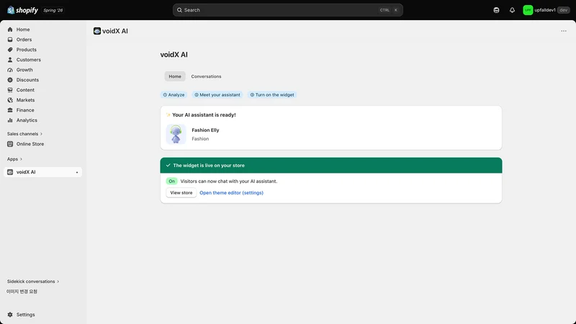This screenshot has height=324, width=576.
Task: Click the Products tag icon
Action: click(10, 50)
